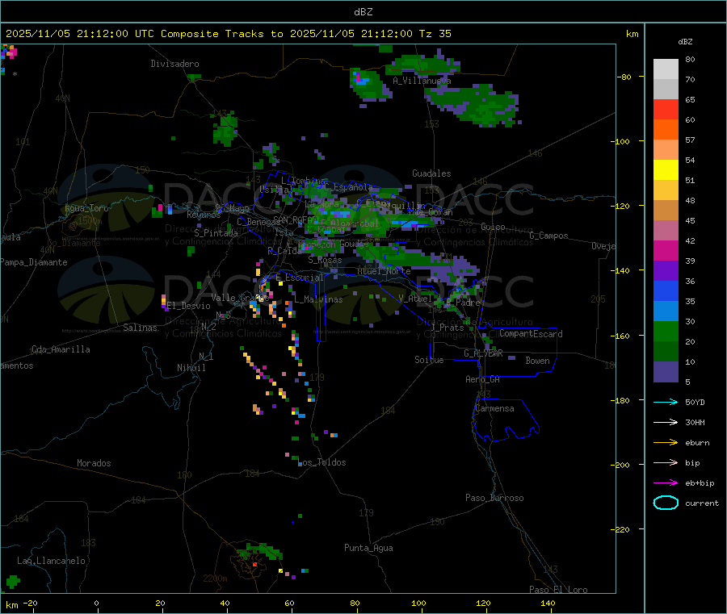Click the magenta eb+bip arrow icon
Screen dimensions: 727x614
666,483
